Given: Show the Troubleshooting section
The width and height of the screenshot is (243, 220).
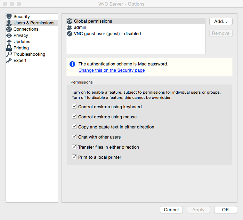Looking at the screenshot, I should click(32, 54).
